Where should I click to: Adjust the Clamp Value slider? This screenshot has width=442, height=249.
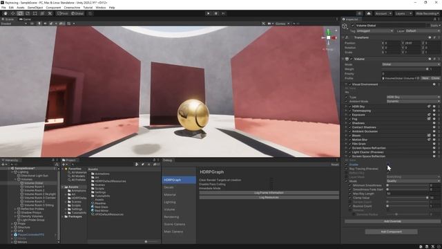point(407,198)
